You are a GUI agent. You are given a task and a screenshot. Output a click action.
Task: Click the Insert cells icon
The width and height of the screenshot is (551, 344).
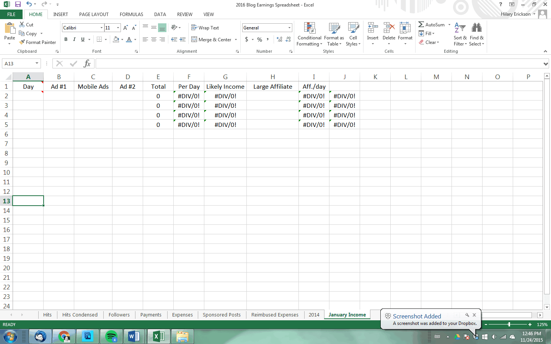(x=373, y=28)
